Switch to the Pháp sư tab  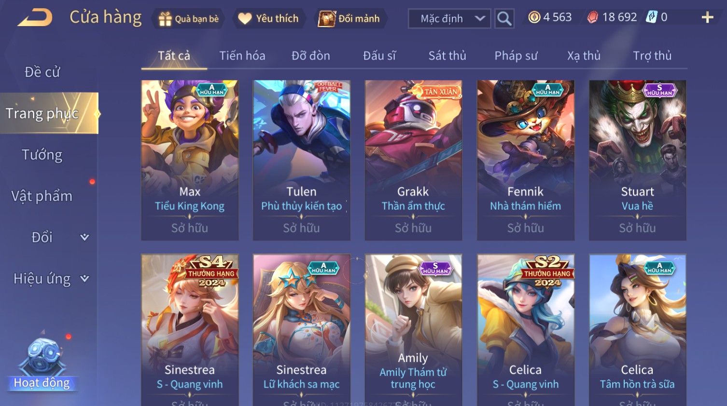(516, 56)
